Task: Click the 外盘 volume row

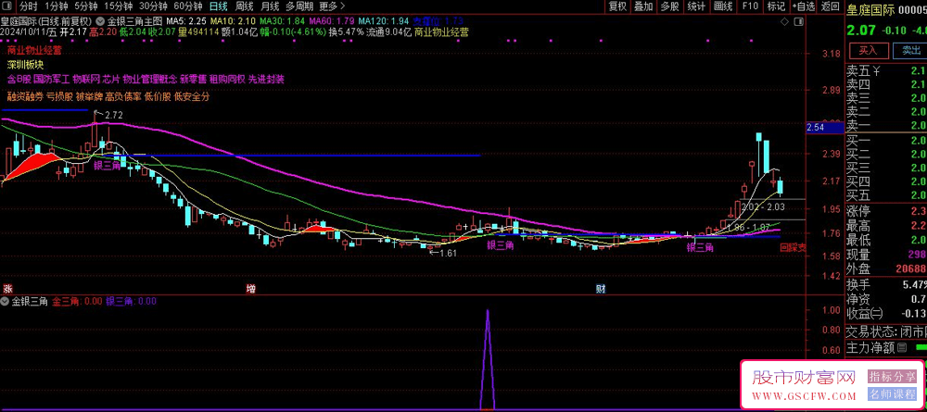Action: pos(885,268)
